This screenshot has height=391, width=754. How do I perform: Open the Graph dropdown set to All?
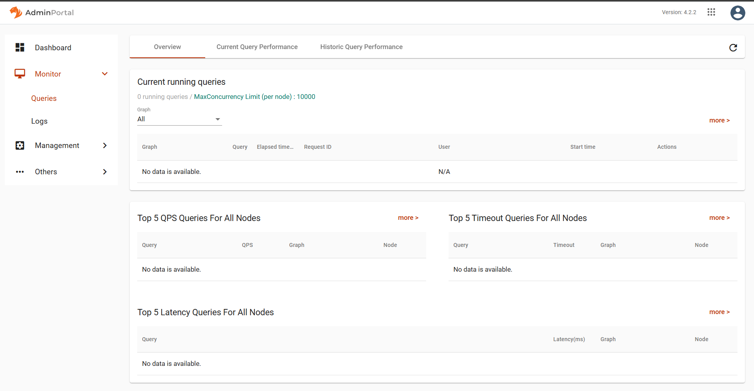(x=180, y=119)
